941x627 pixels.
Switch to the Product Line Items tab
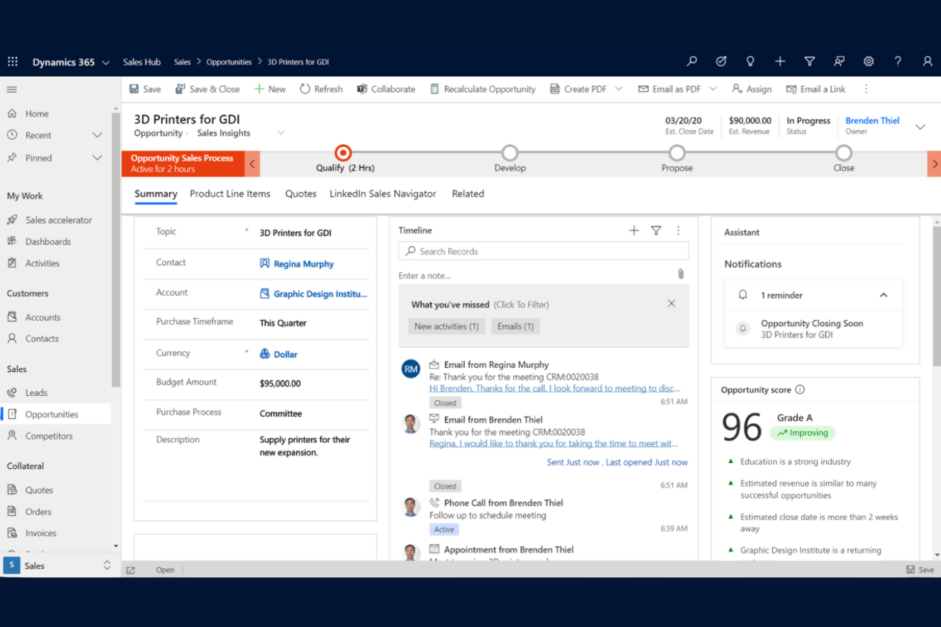(230, 194)
